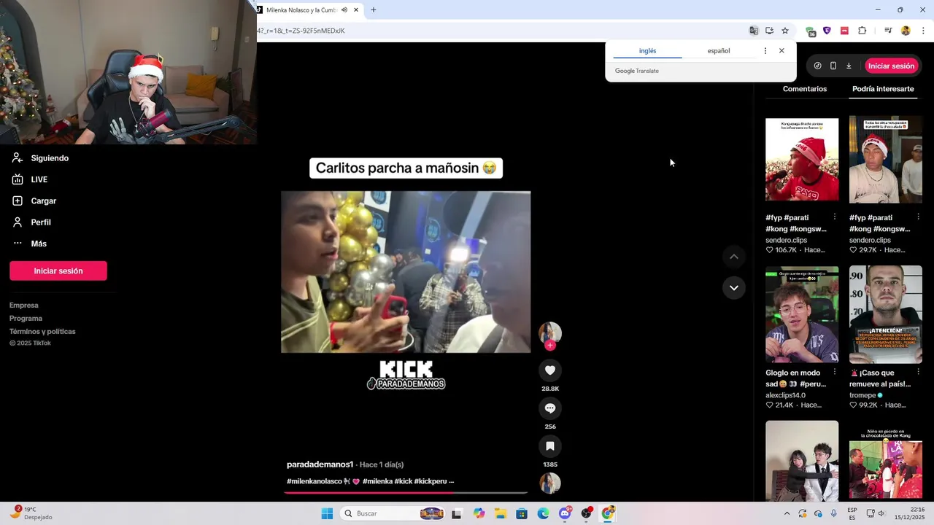Image resolution: width=934 pixels, height=525 pixels.
Task: Open comments via the speech bubble icon
Action: [x=550, y=408]
